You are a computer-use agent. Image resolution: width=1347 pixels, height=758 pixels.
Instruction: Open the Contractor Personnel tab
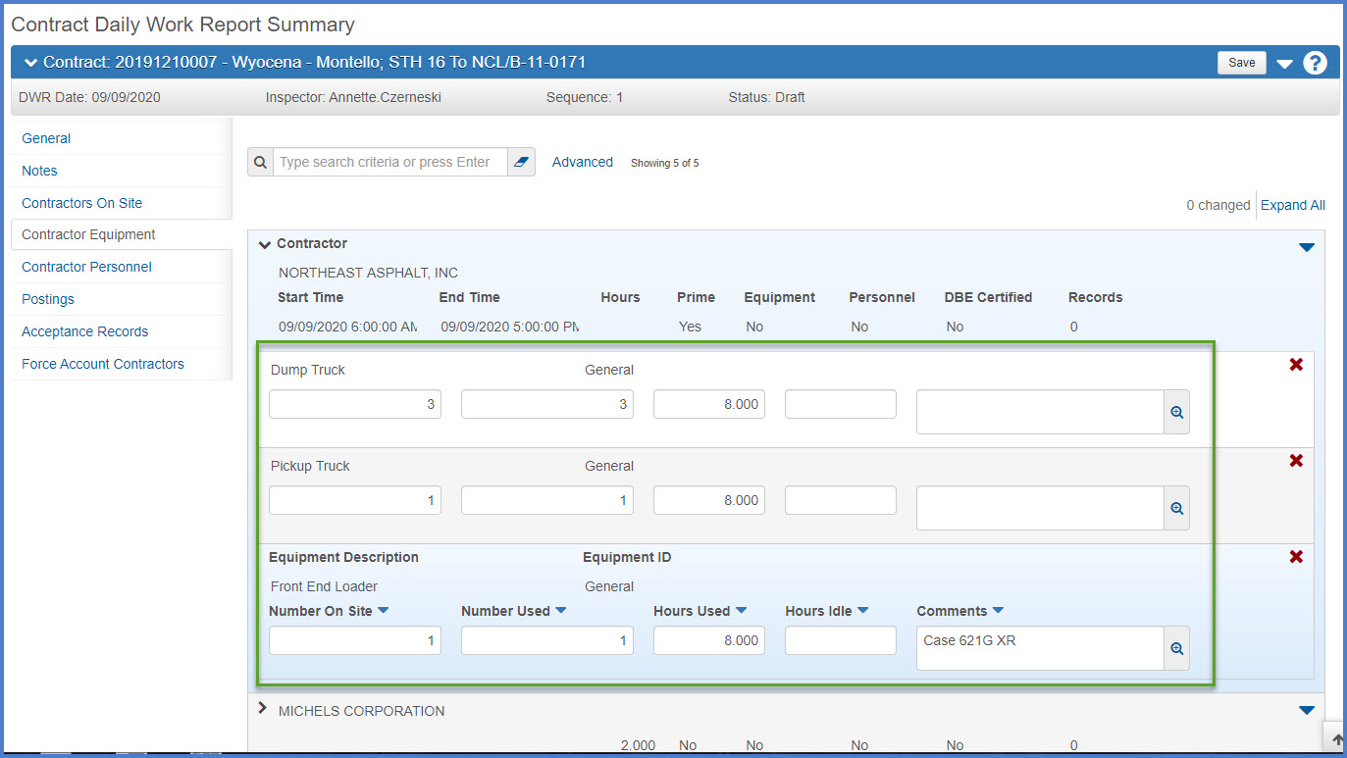[86, 267]
